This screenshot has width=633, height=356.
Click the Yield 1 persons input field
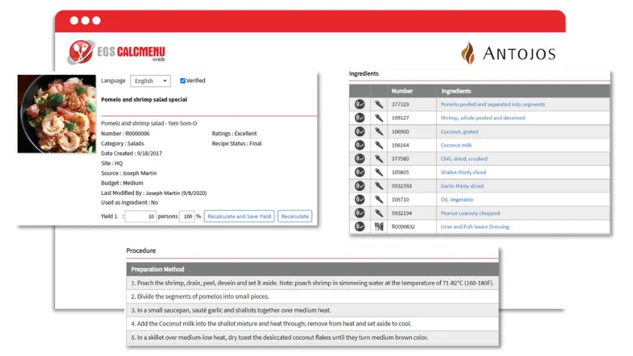(140, 217)
